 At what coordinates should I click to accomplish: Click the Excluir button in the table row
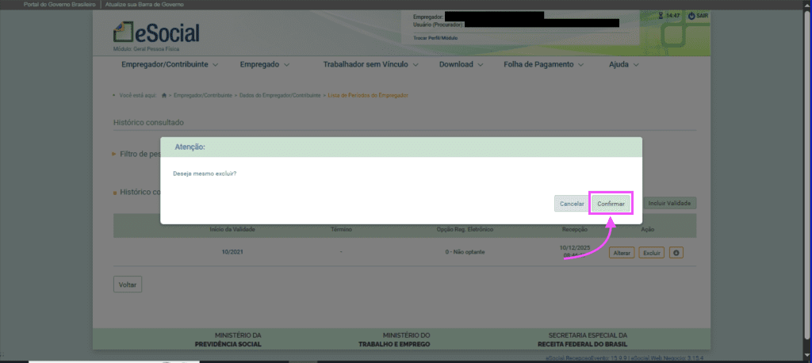[651, 253]
